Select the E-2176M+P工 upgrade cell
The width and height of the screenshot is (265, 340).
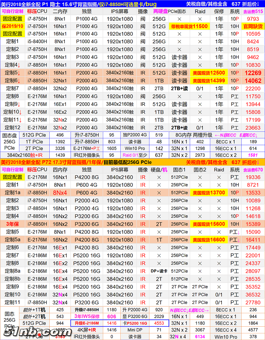click(x=87, y=148)
